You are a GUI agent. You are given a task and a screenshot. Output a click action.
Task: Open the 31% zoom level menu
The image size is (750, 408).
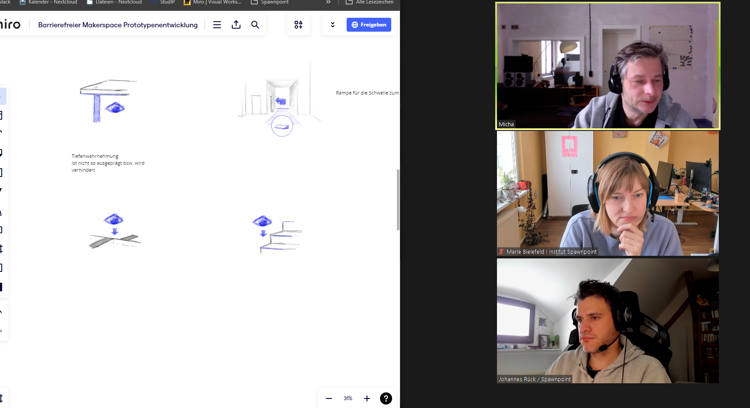[348, 398]
